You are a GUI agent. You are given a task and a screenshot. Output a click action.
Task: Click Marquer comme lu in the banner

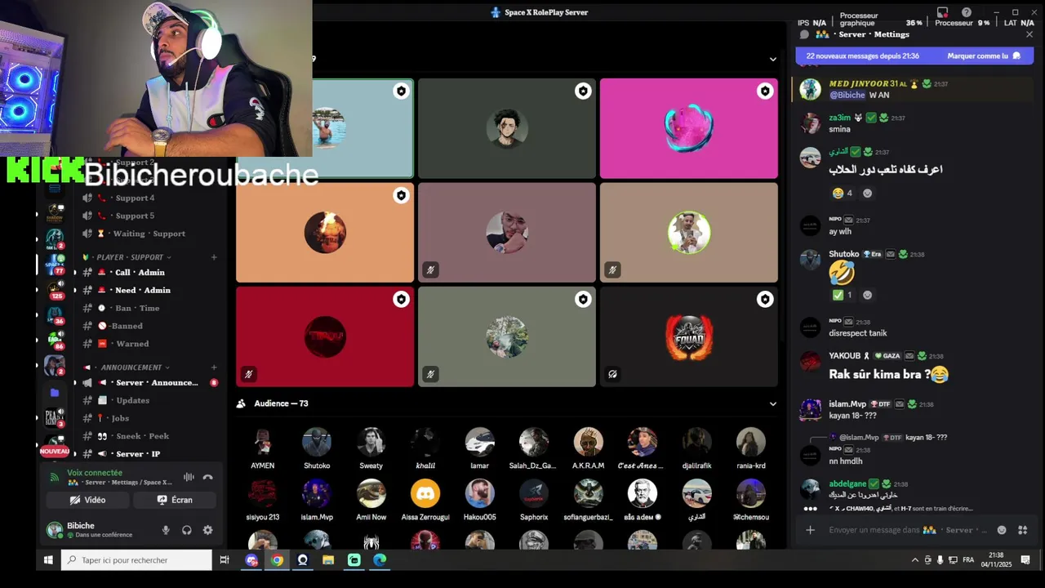tap(984, 56)
